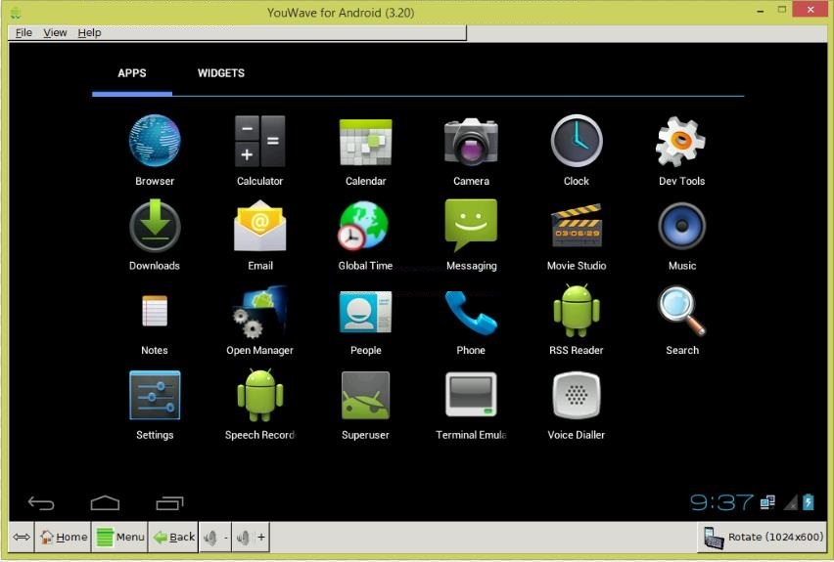Open the Clock app

coord(577,141)
